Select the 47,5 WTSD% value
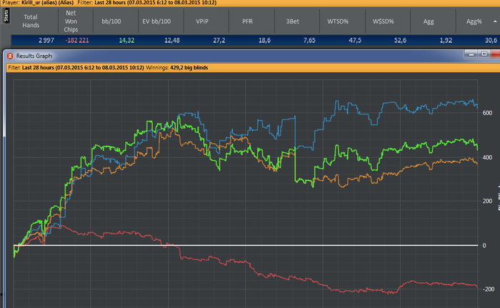This screenshot has width=500, height=308. (355, 41)
